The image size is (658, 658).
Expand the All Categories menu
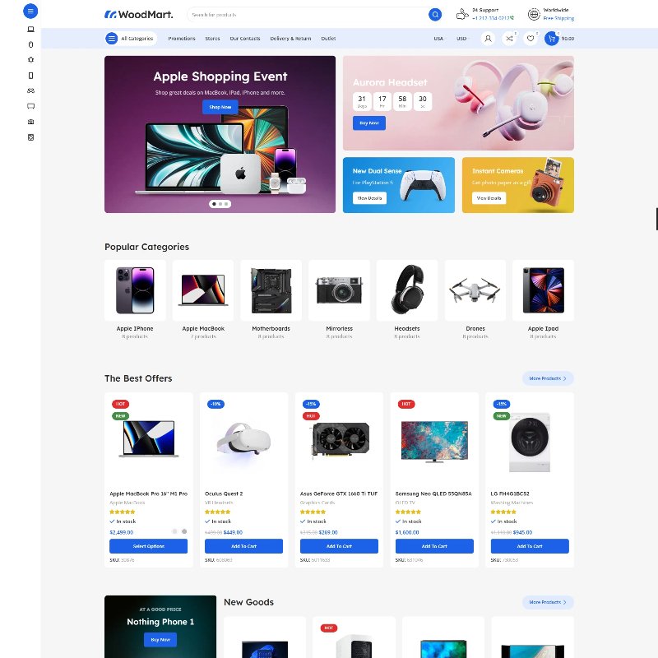click(x=130, y=38)
